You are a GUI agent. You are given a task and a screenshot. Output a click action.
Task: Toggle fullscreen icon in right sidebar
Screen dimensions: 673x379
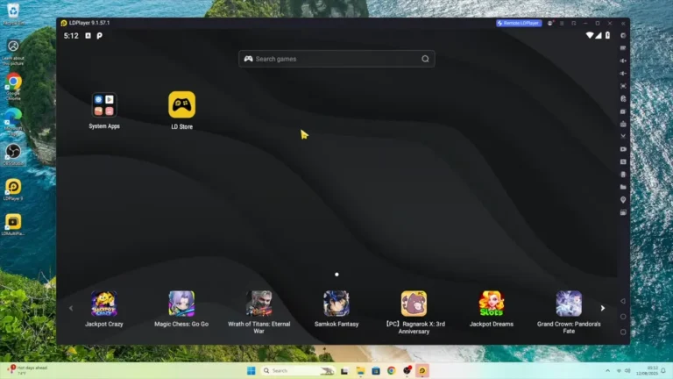pyautogui.click(x=623, y=86)
